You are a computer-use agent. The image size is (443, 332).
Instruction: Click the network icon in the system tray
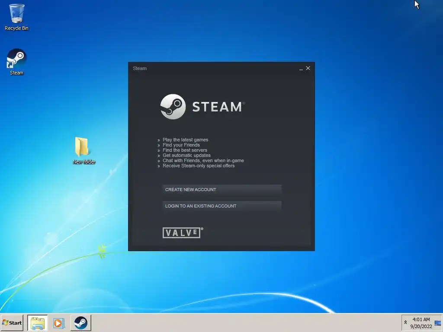tap(438, 323)
